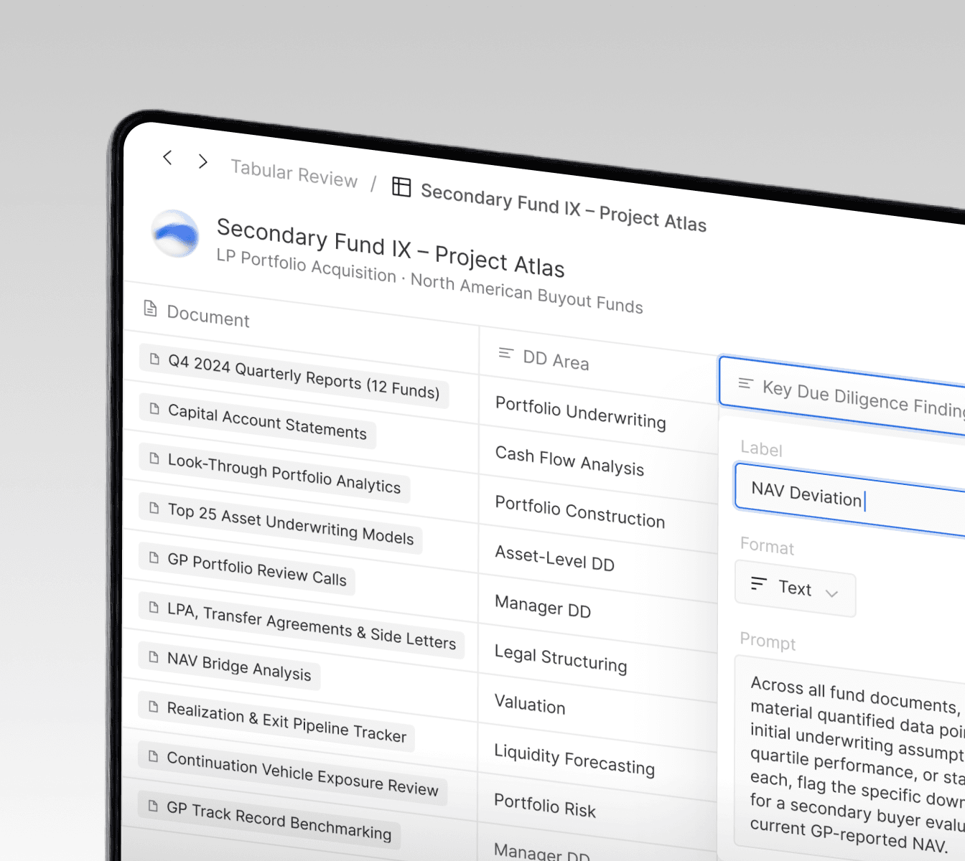965x861 pixels.
Task: Click the DD Area column header icon
Action: coord(506,353)
